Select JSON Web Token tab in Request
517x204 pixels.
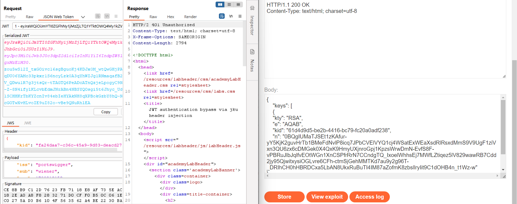coord(58,17)
